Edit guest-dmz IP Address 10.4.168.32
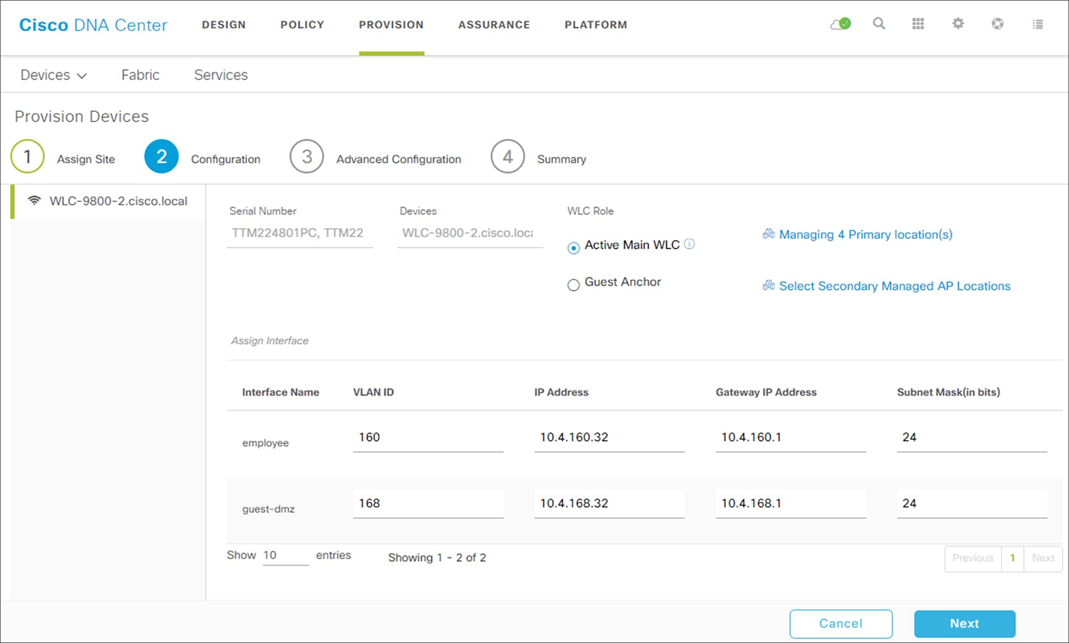1069x643 pixels. (609, 503)
